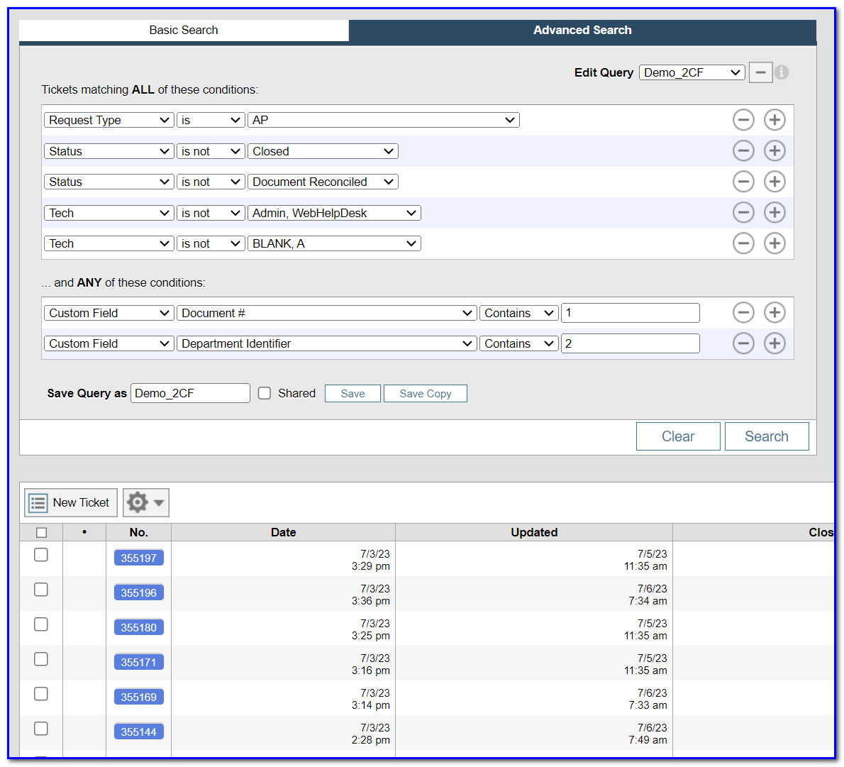Open the Department Identifier custom field dropdown
This screenshot has height=767, width=844.
click(x=326, y=343)
